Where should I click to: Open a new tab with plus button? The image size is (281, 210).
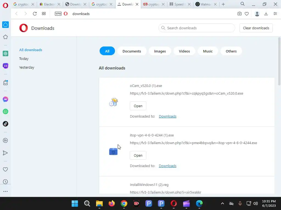tap(223, 4)
